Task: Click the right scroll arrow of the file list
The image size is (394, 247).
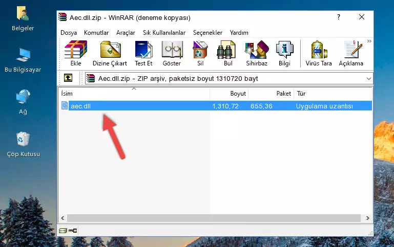Action: (368, 218)
